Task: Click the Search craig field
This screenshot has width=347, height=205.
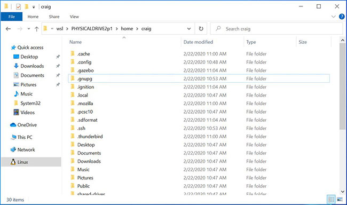Action: pos(276,29)
